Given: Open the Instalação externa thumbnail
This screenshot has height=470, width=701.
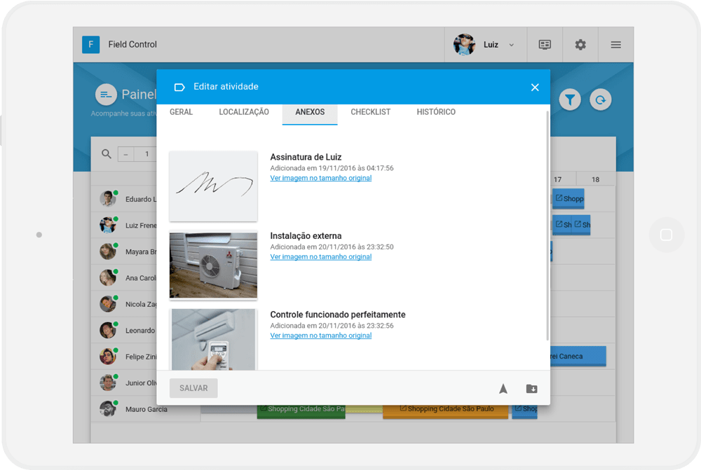Looking at the screenshot, I should coord(213,265).
